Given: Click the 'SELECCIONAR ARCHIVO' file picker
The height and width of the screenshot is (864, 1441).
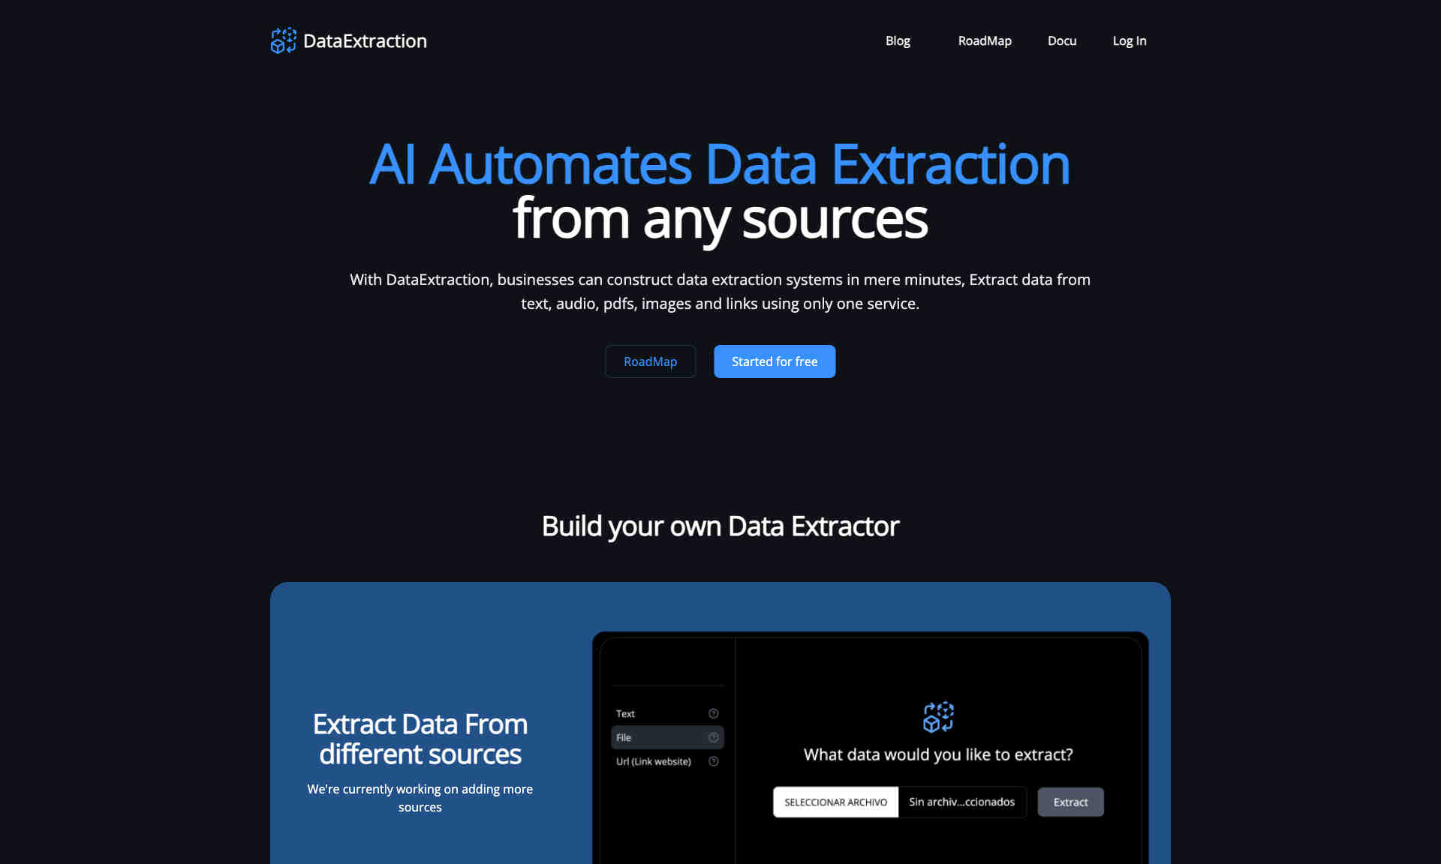Looking at the screenshot, I should click(x=835, y=801).
